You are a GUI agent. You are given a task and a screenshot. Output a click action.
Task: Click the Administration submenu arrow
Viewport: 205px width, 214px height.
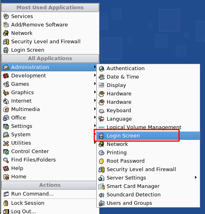[95, 67]
